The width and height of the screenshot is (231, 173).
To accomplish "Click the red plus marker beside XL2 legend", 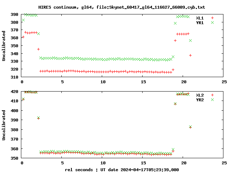I will pos(212,95).
